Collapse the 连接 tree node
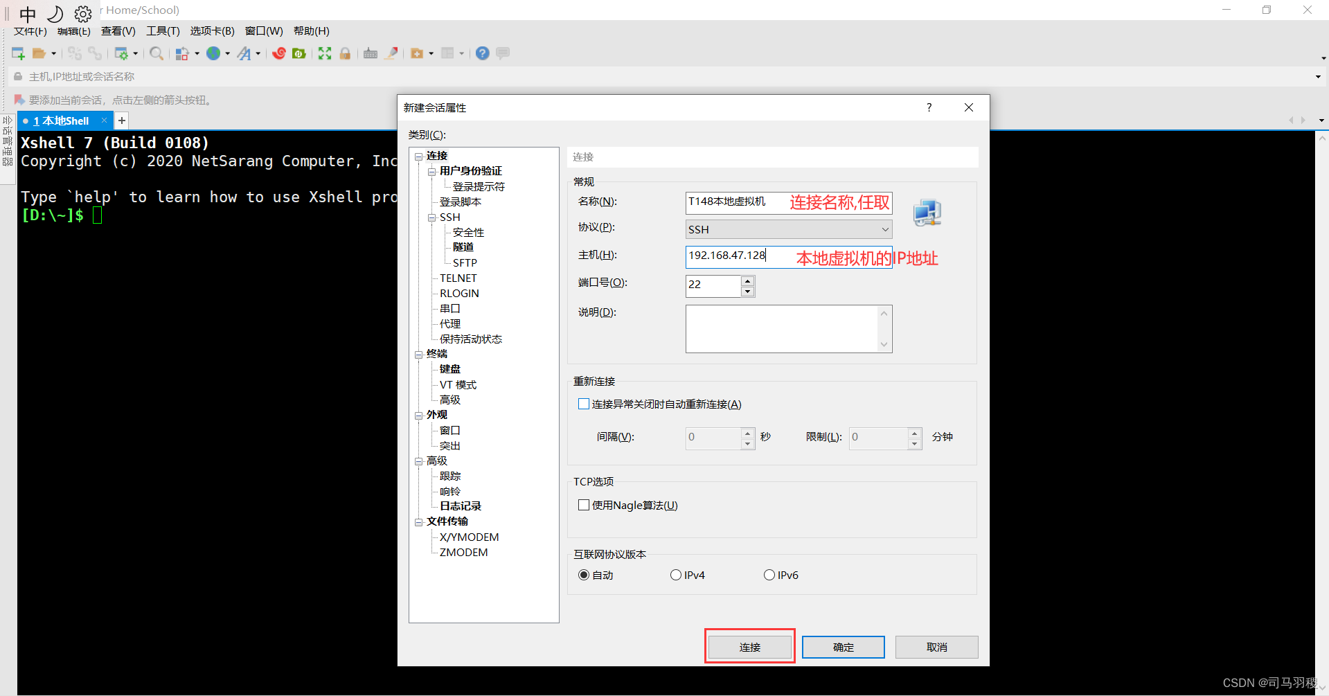 click(x=419, y=157)
